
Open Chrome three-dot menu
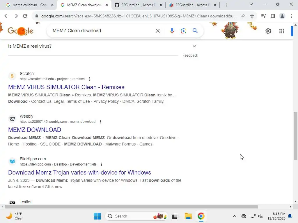[292, 16]
